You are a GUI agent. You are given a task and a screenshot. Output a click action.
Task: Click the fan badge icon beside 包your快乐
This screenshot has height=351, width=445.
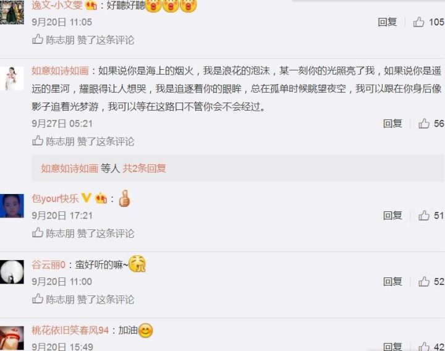pyautogui.click(x=101, y=198)
